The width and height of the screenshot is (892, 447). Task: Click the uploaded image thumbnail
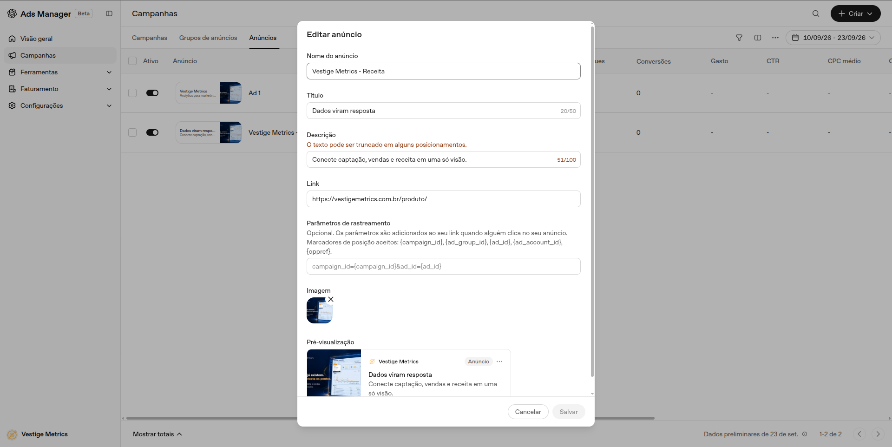click(x=320, y=310)
